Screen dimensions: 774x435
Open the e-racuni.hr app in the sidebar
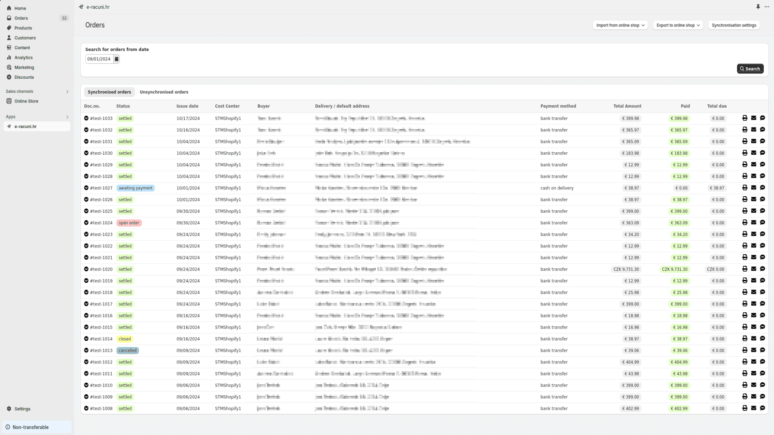[26, 127]
